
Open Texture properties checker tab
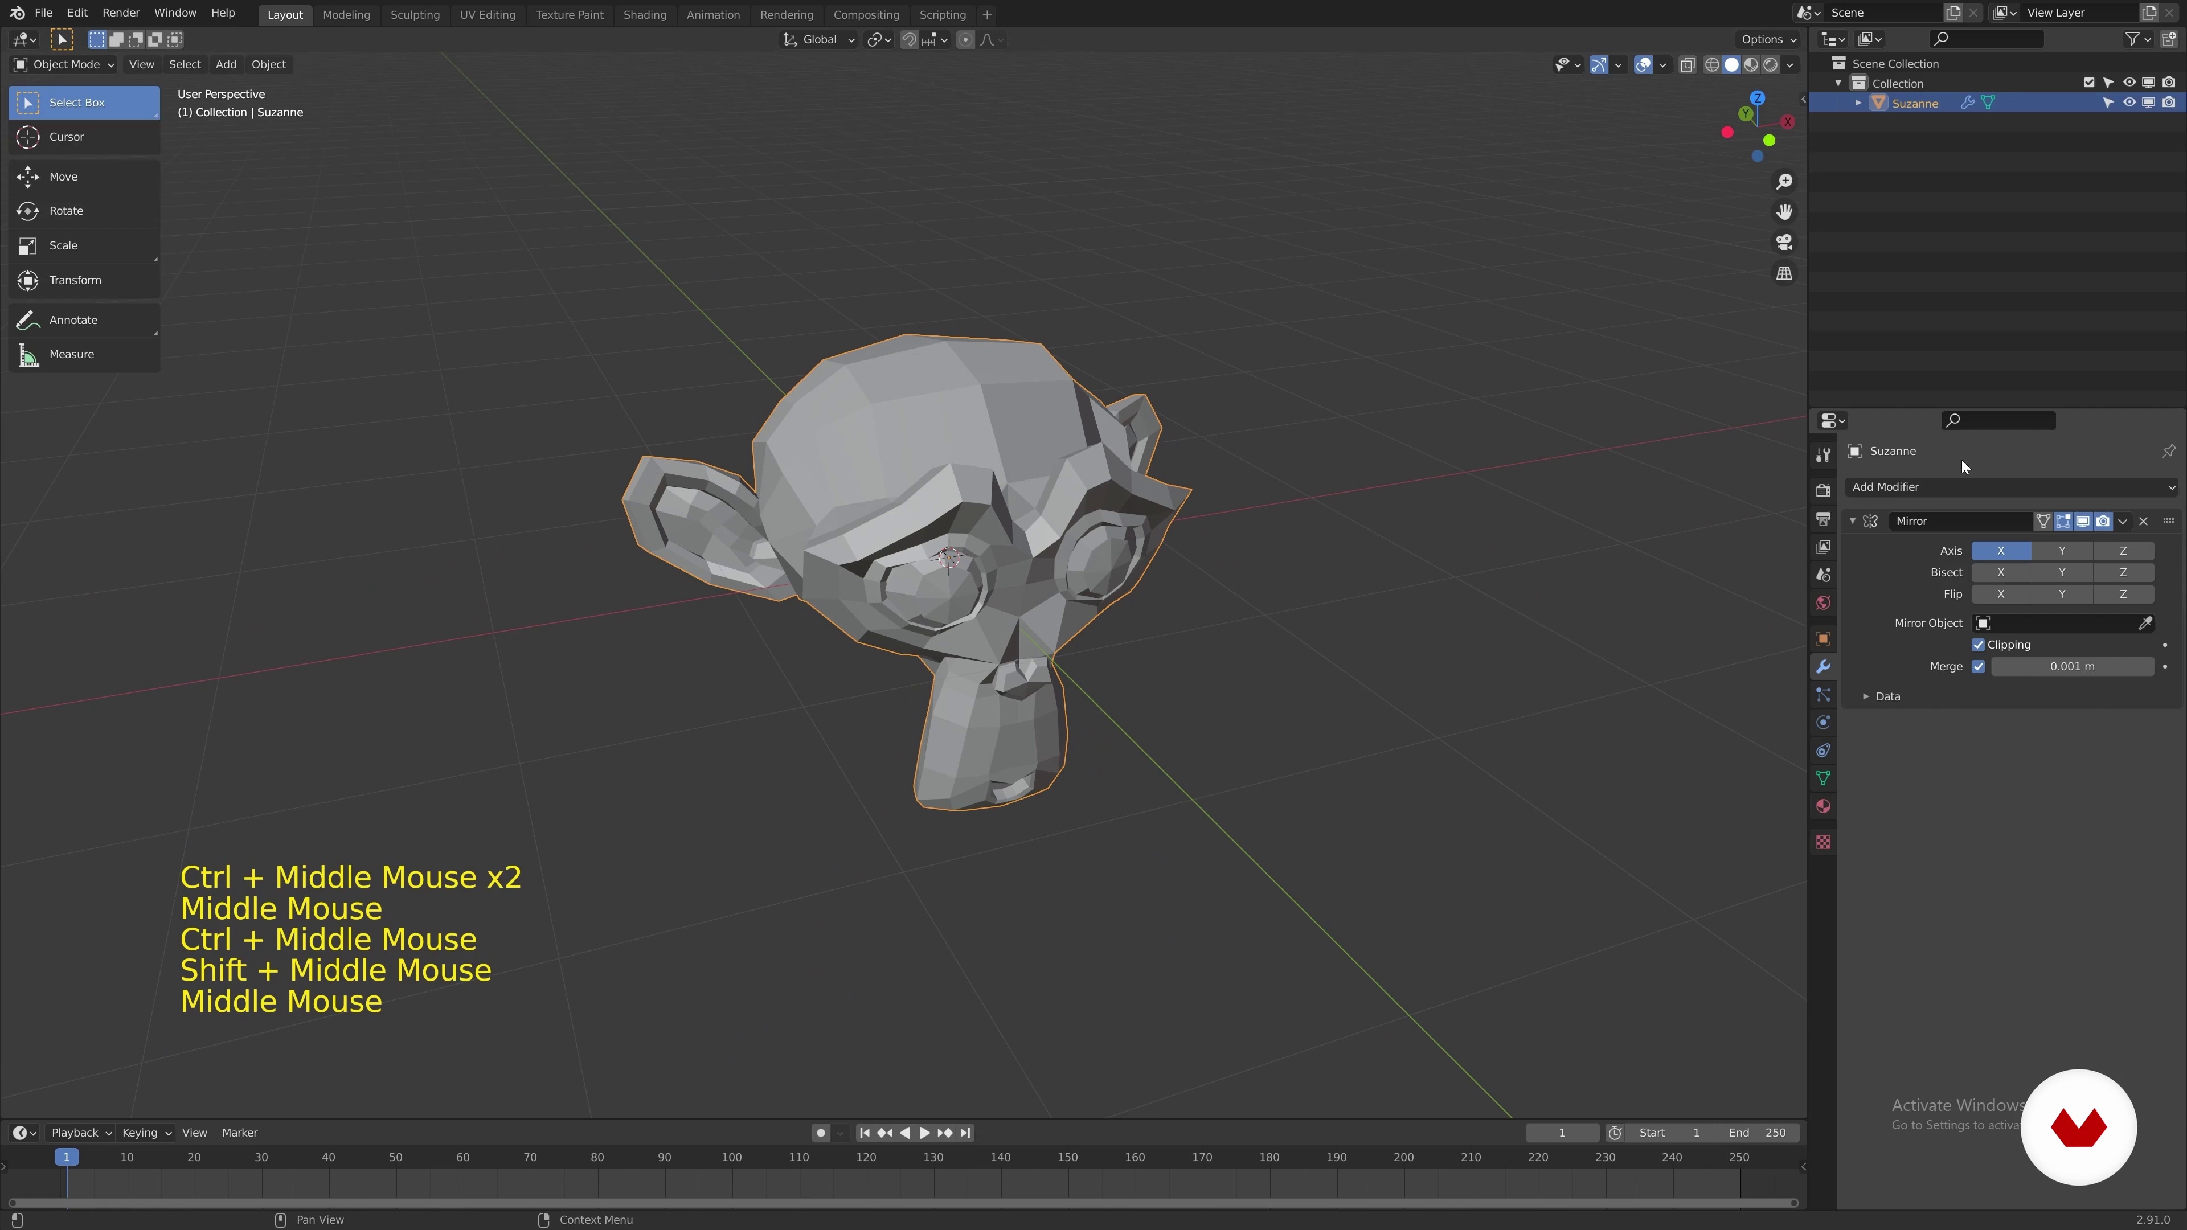[1823, 842]
